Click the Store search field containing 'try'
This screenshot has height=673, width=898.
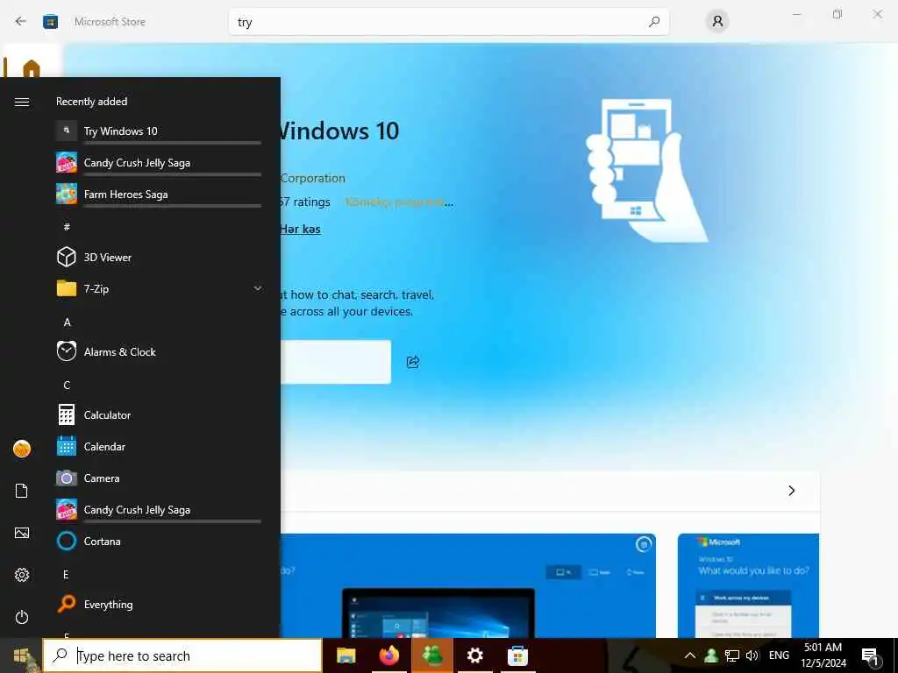pos(448,22)
